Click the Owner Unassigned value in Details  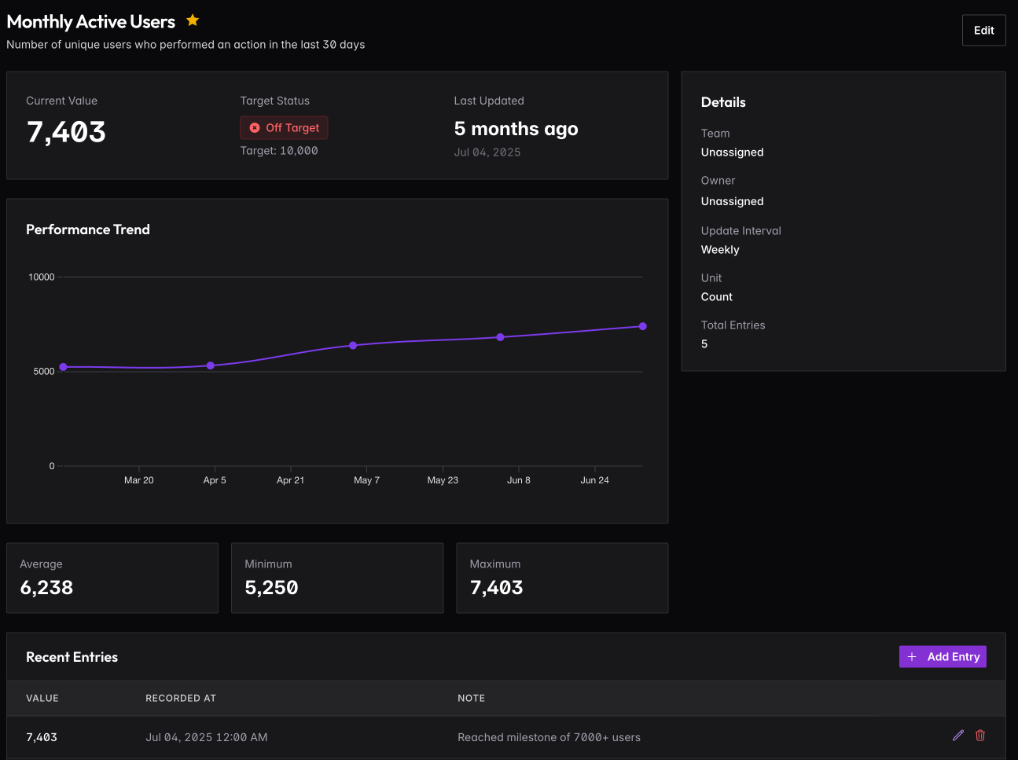coord(732,201)
